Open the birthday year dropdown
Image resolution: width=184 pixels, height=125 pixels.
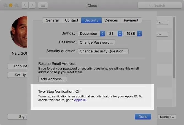click(133, 33)
